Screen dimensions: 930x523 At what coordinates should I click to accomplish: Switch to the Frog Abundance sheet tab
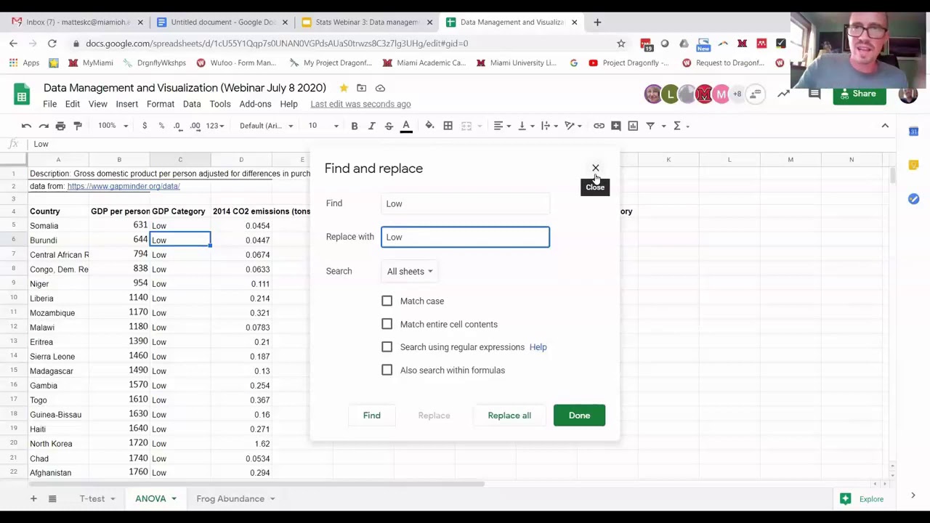tap(230, 498)
